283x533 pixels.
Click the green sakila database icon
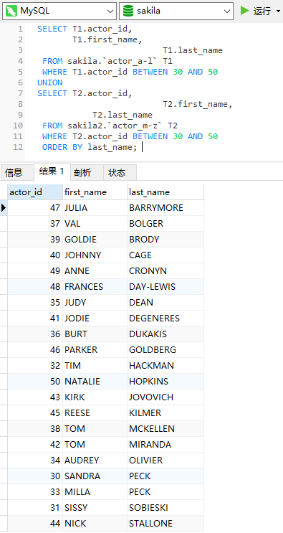(128, 11)
